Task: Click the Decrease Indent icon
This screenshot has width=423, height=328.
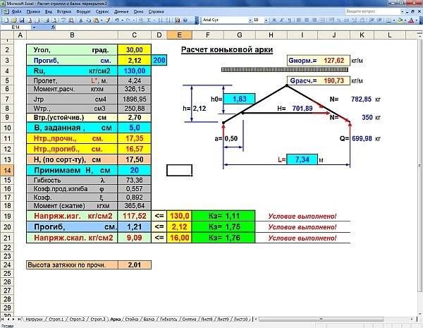Action: click(372, 20)
